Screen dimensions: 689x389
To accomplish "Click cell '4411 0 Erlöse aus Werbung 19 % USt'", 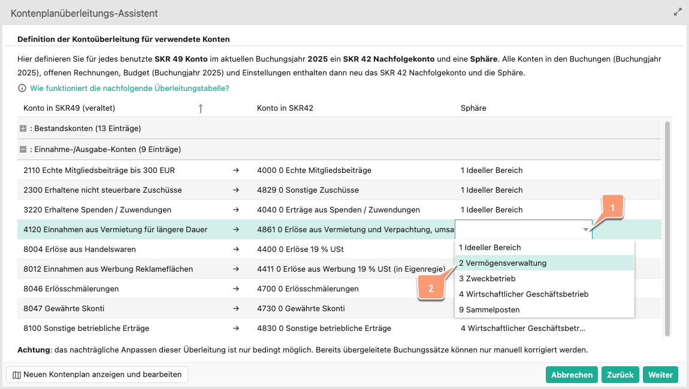I will tap(351, 269).
